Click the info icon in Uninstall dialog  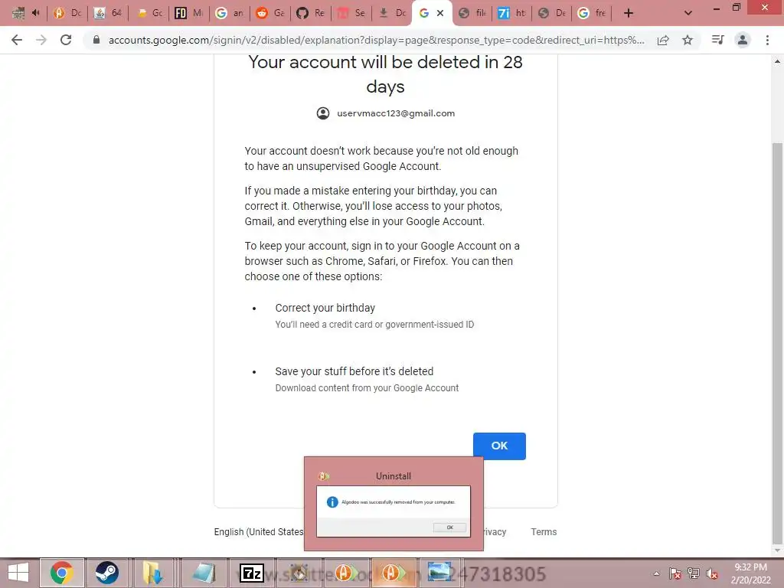(332, 502)
